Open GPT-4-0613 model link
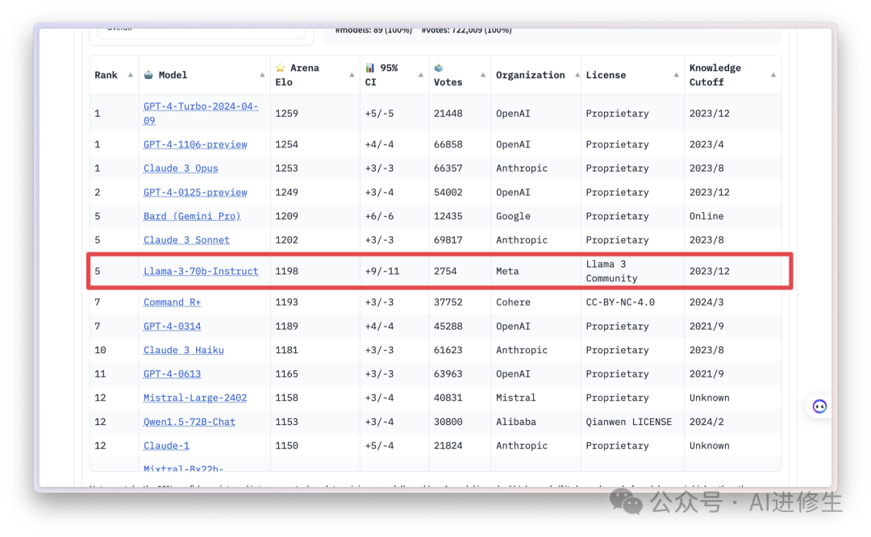Viewport: 871px width, 537px height. click(173, 374)
